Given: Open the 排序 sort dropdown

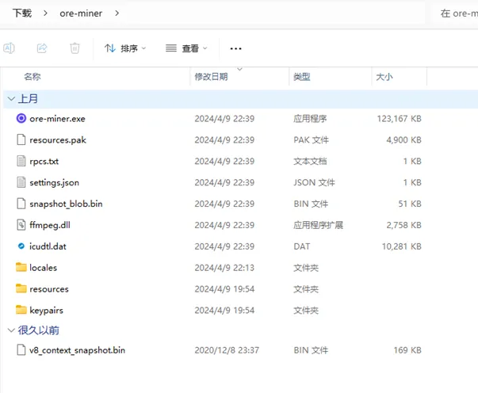Looking at the screenshot, I should coord(125,48).
